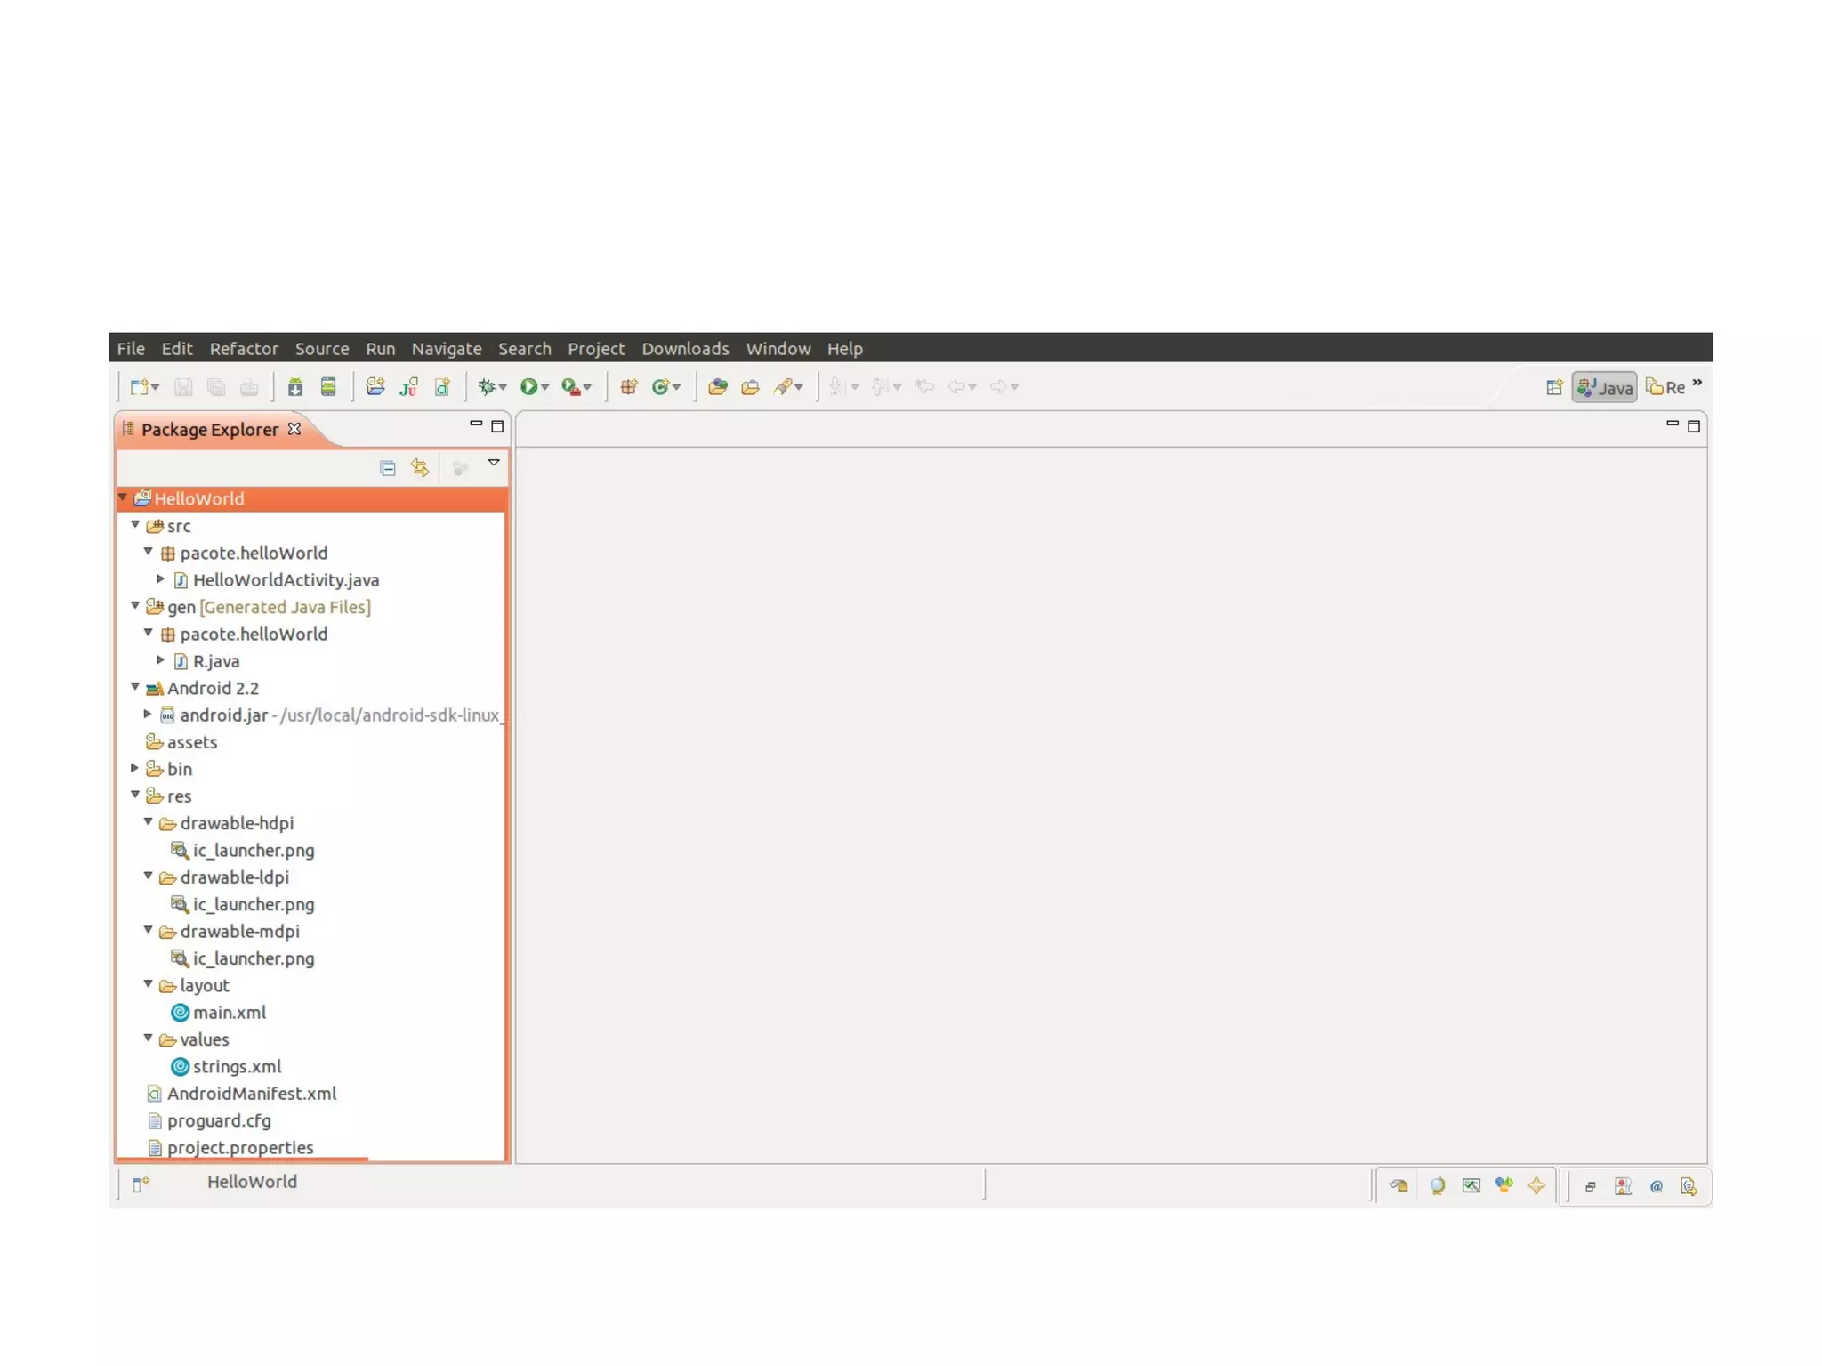Collapse the HelloWorld project node

point(123,497)
